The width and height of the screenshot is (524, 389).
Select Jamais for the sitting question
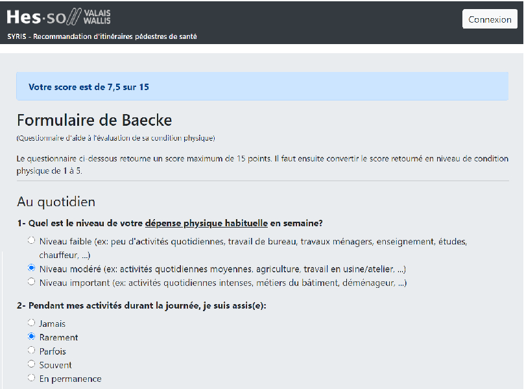pos(31,322)
